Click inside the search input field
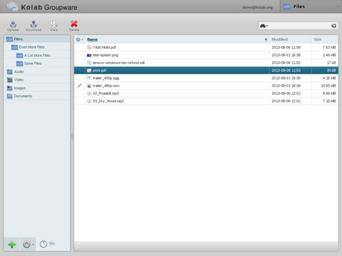Viewport: 342px width, 256px height. 298,25
